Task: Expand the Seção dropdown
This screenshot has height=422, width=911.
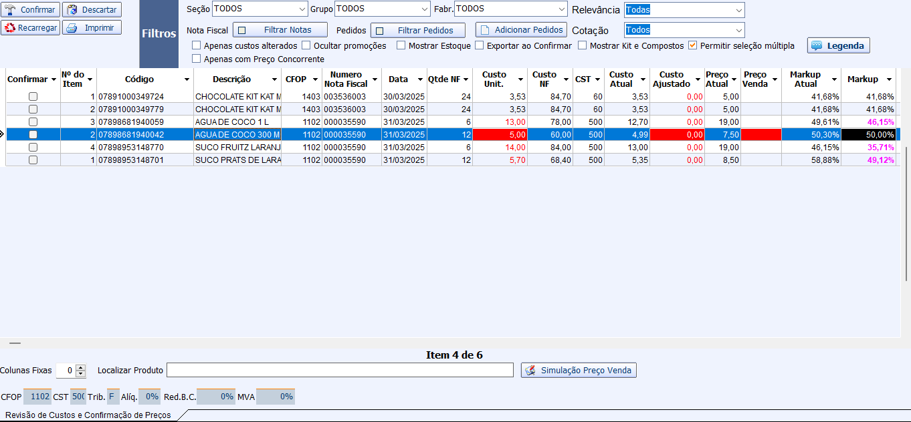Action: click(301, 9)
